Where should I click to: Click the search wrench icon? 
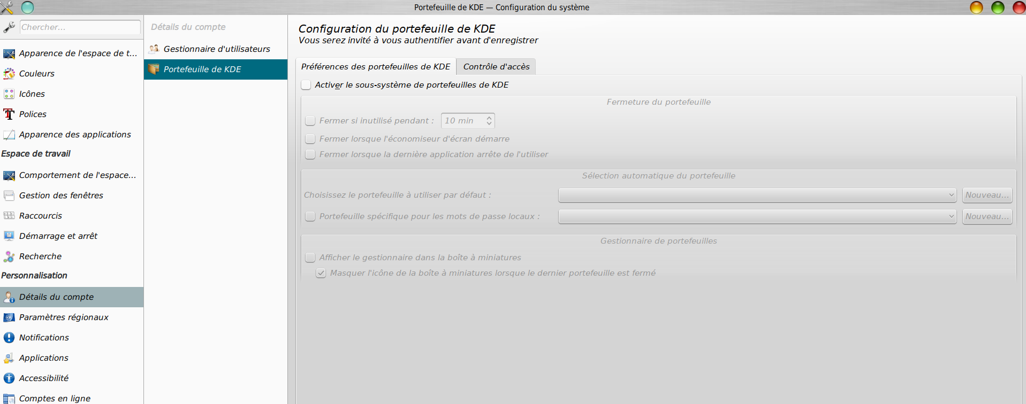[9, 27]
